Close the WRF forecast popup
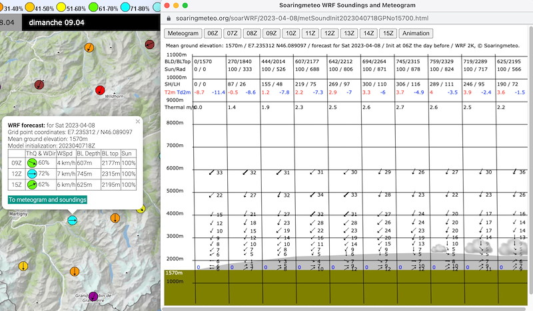 click(x=138, y=122)
